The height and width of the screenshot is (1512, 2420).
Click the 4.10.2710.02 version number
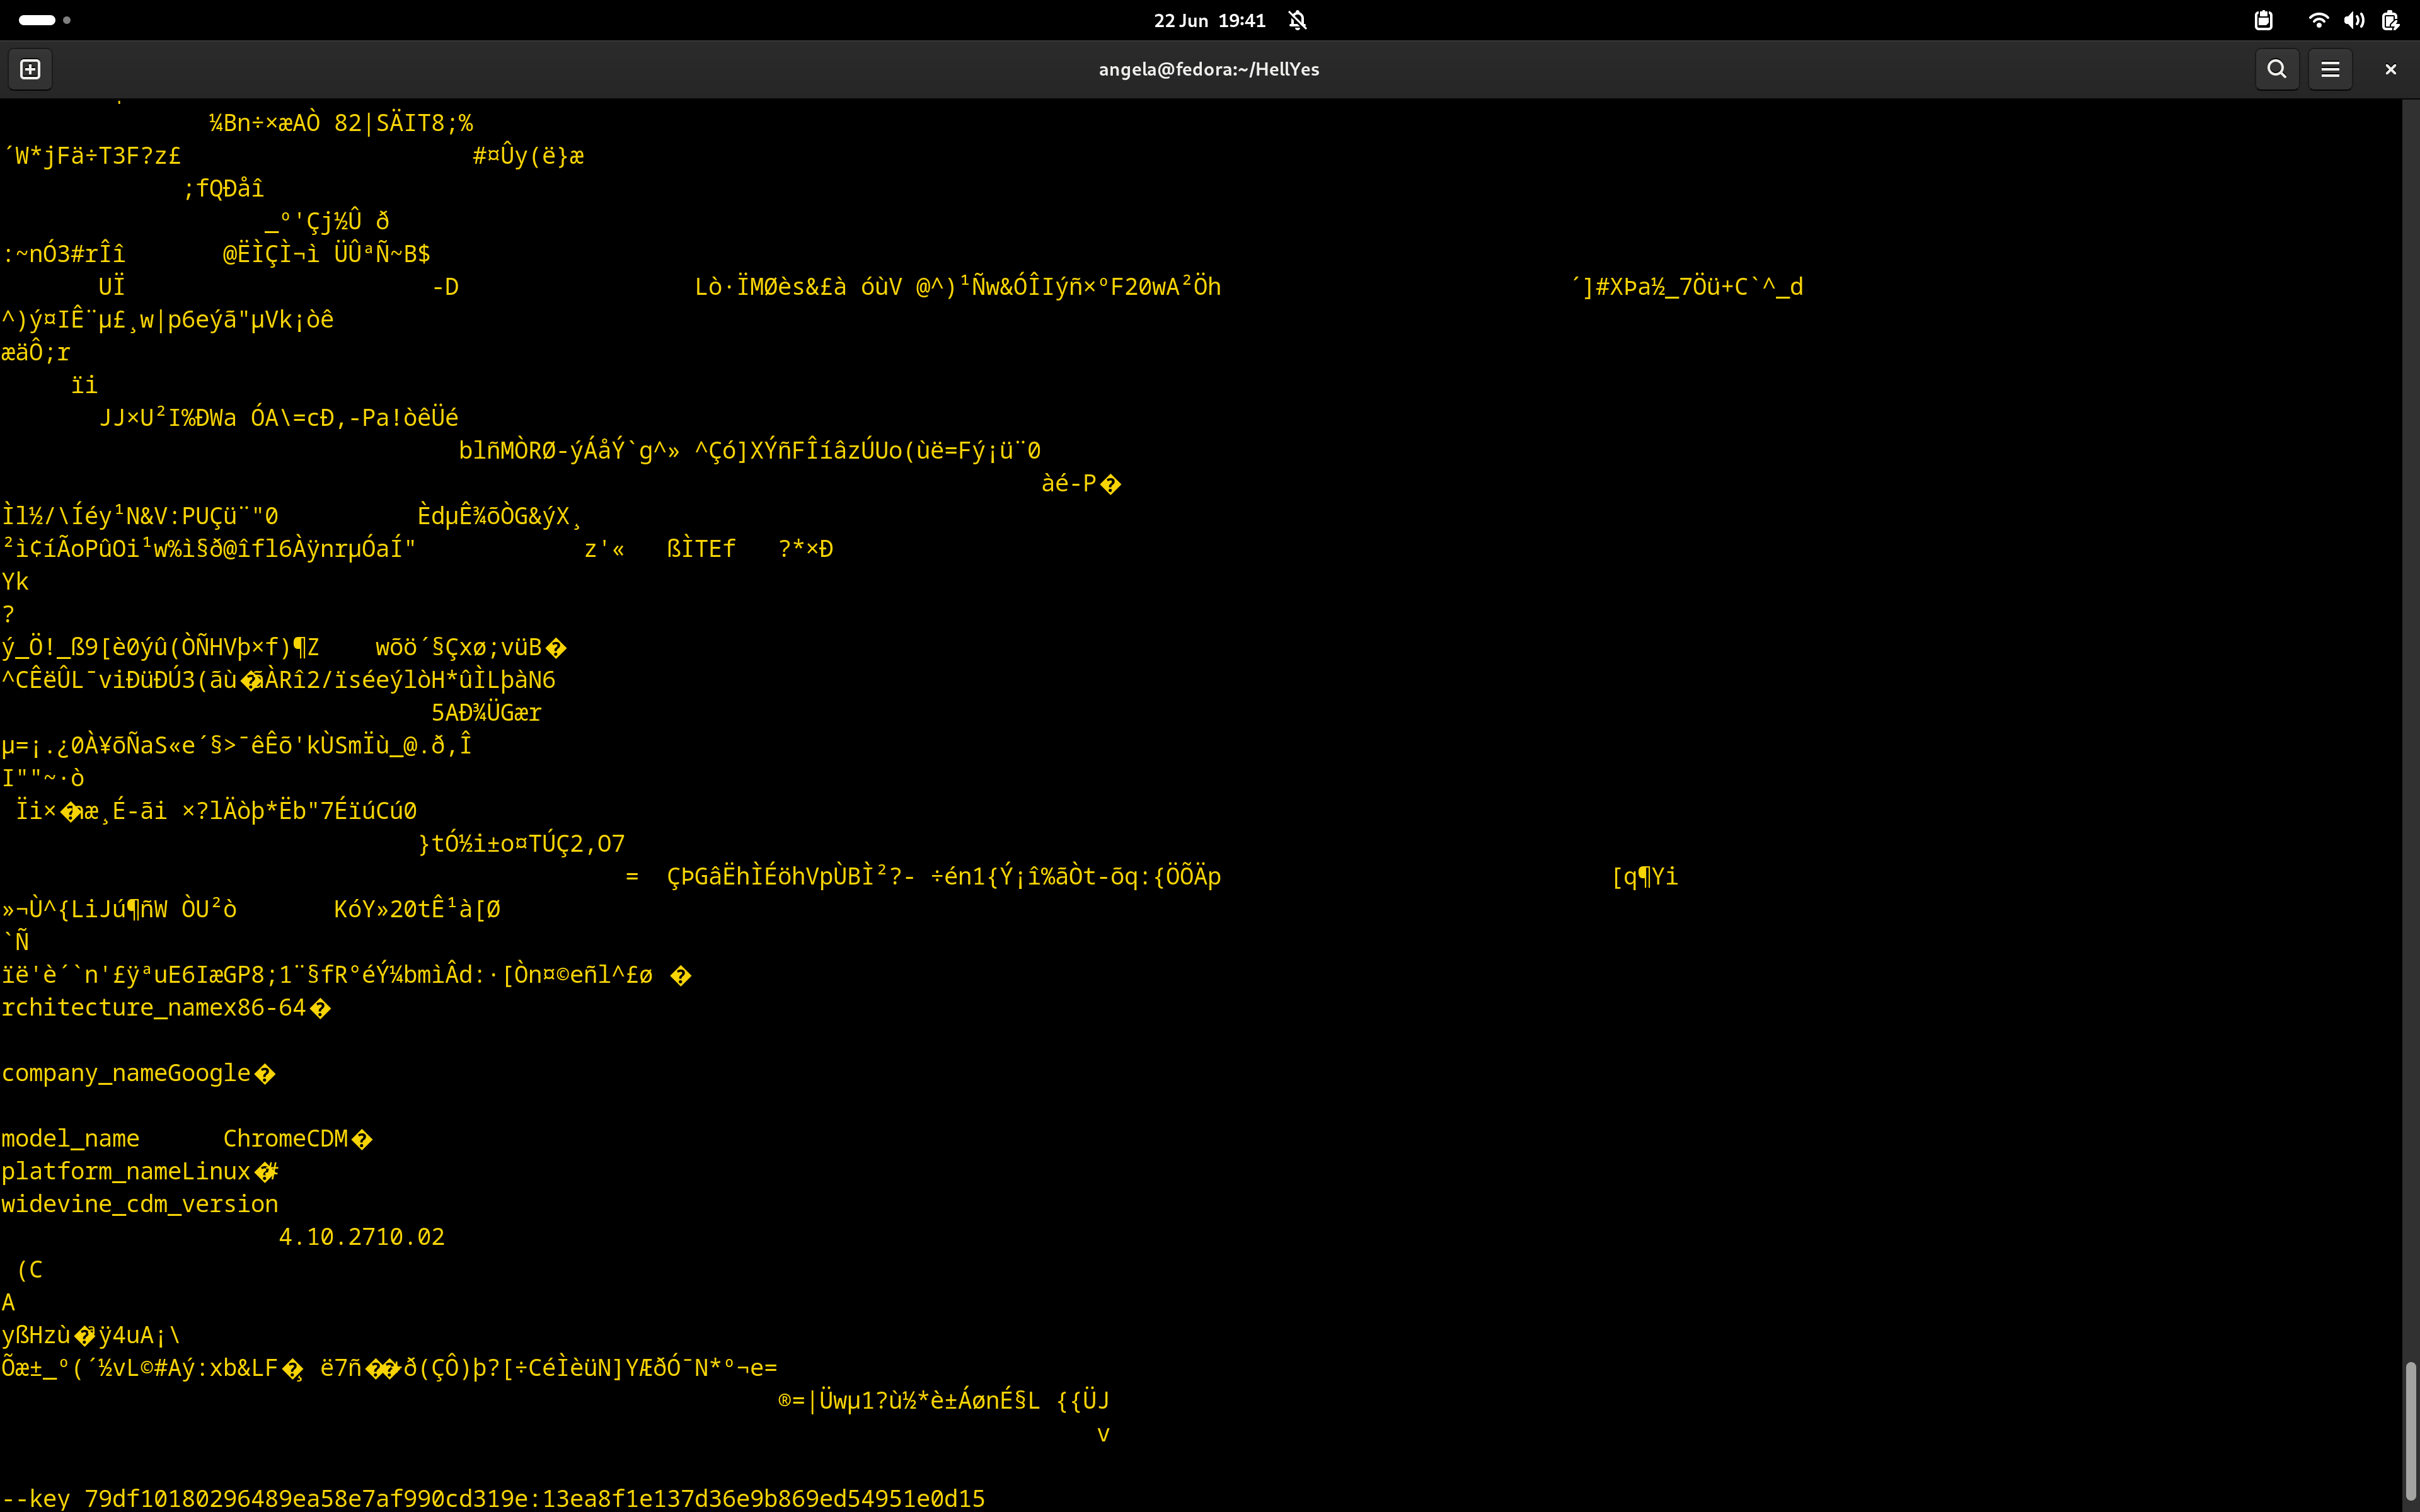pyautogui.click(x=361, y=1237)
